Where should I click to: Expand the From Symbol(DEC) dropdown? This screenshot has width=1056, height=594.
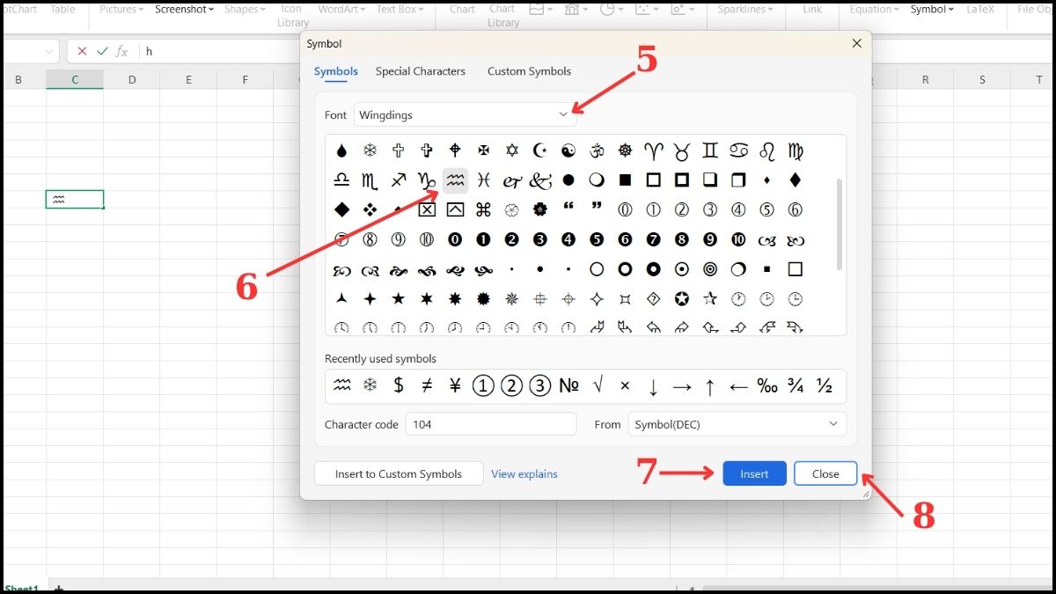(x=737, y=424)
